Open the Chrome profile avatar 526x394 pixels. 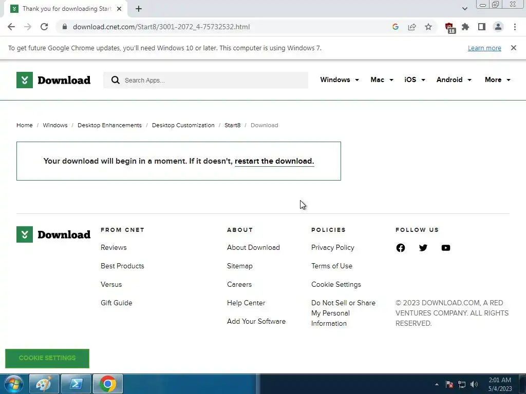pos(498,27)
